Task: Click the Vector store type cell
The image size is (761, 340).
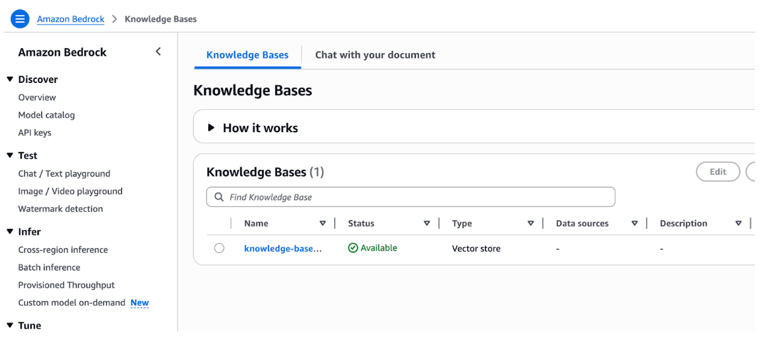Action: (476, 248)
